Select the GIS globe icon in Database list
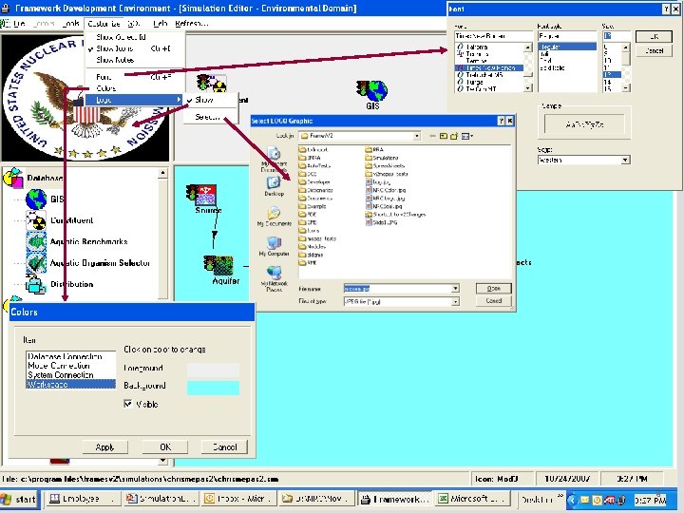This screenshot has width=684, height=513. 36,199
